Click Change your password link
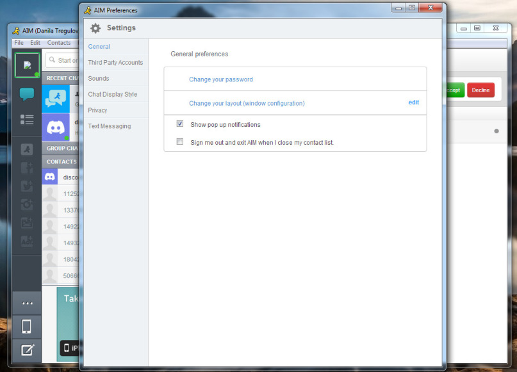The width and height of the screenshot is (517, 372). coord(221,79)
